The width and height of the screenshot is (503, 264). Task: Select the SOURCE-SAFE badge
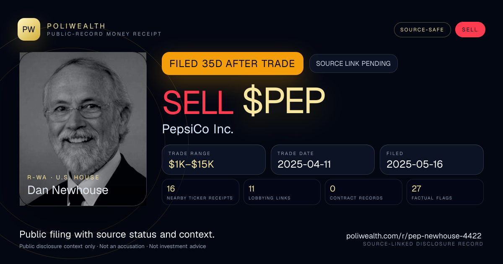(x=422, y=30)
